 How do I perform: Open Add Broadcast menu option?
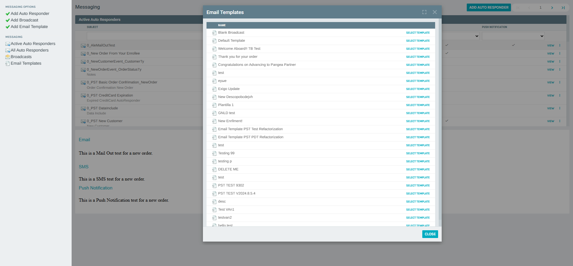pos(24,20)
